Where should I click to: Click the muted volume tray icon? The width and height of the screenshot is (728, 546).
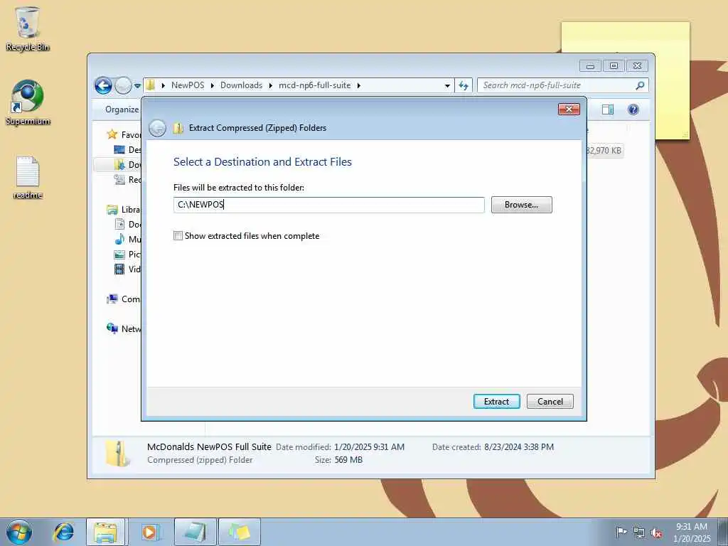656,532
